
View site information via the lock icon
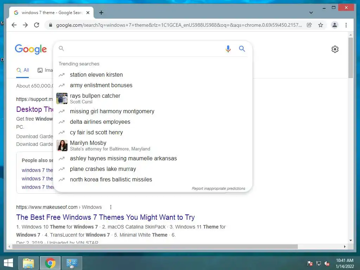(x=51, y=25)
